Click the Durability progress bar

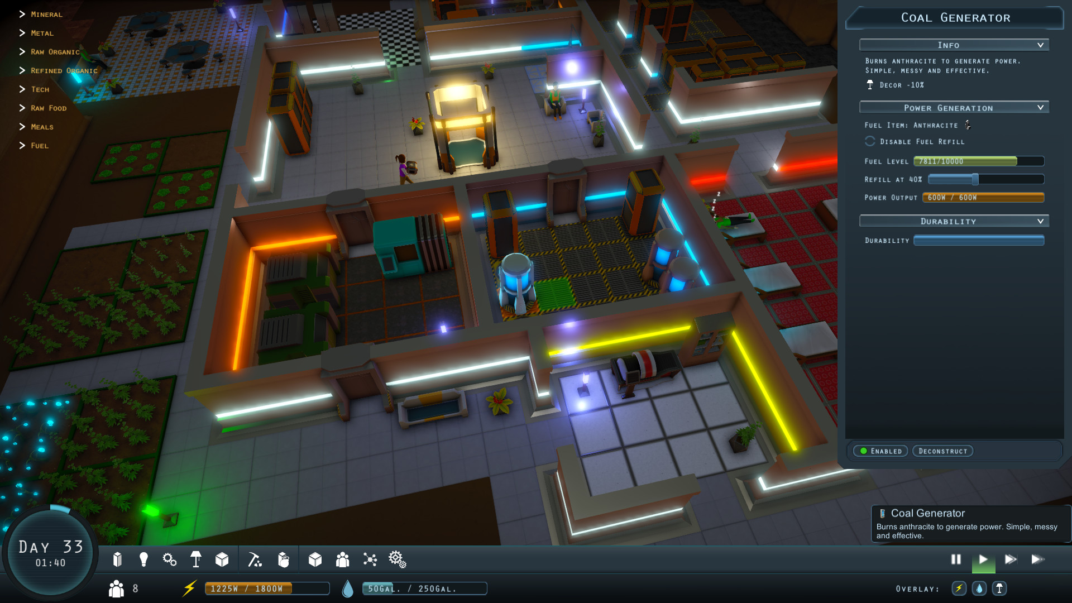(x=979, y=241)
